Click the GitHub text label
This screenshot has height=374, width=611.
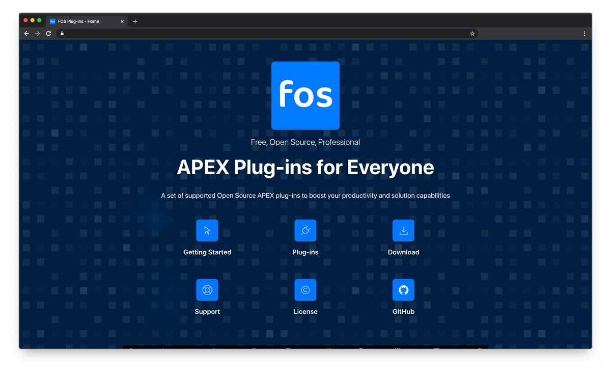pos(403,311)
